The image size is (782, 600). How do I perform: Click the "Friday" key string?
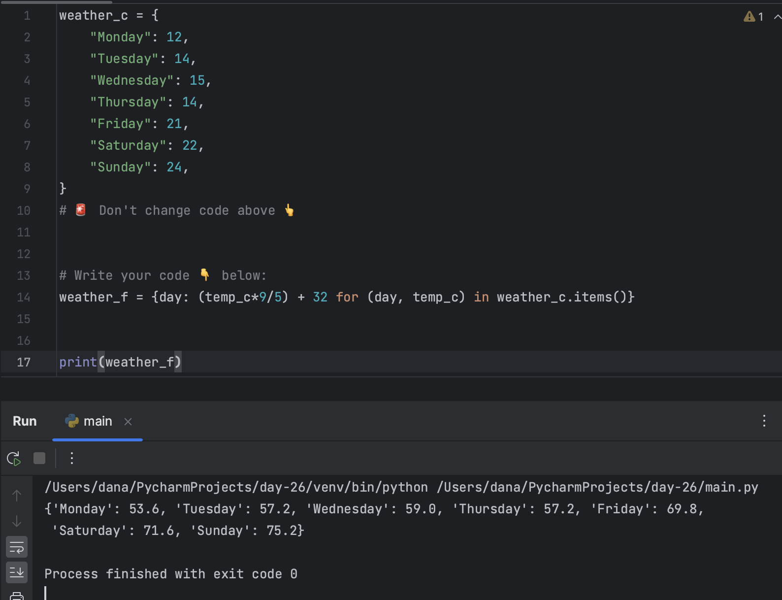[x=120, y=124]
